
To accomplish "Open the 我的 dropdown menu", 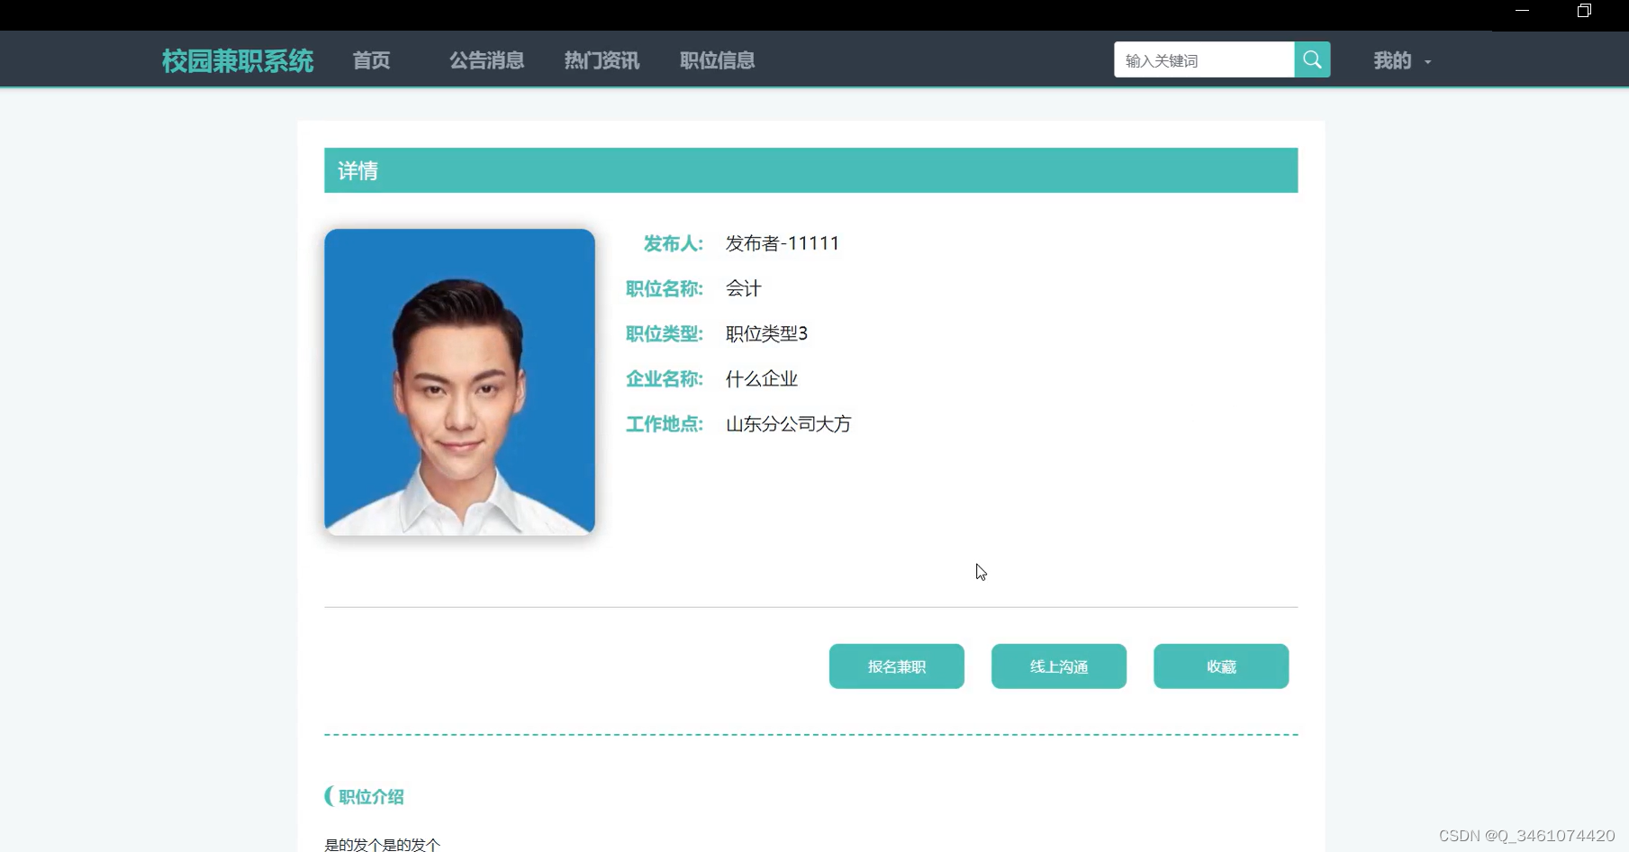I will [x=1401, y=60].
